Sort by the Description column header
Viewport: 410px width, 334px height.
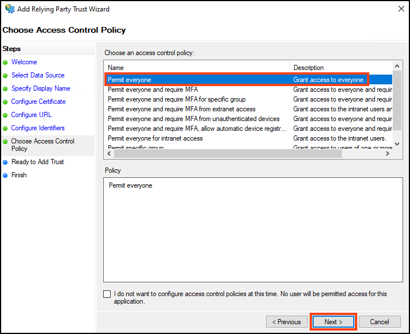tap(341, 68)
